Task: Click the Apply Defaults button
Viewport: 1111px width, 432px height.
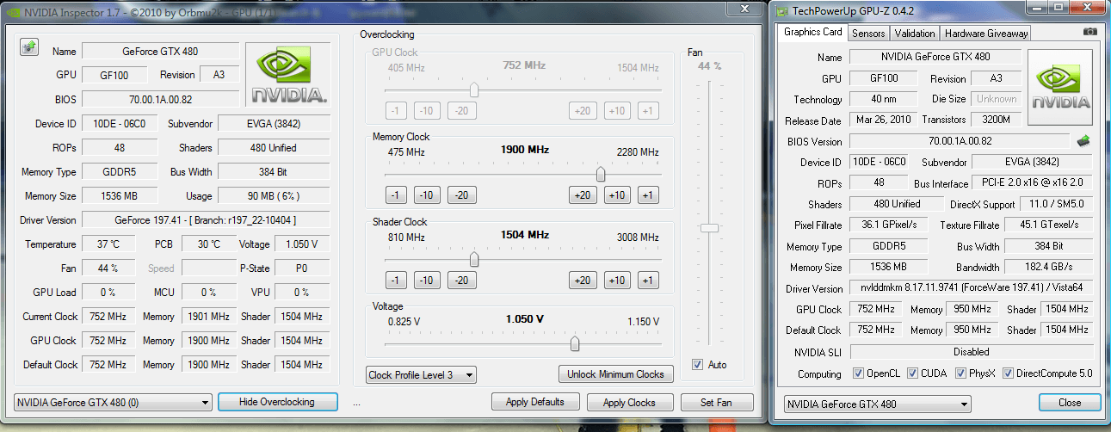Action: point(535,402)
